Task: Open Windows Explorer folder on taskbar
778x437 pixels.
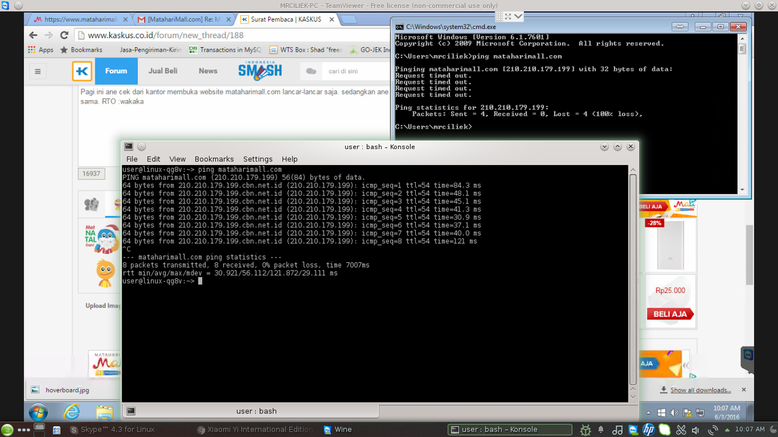Action: (105, 413)
